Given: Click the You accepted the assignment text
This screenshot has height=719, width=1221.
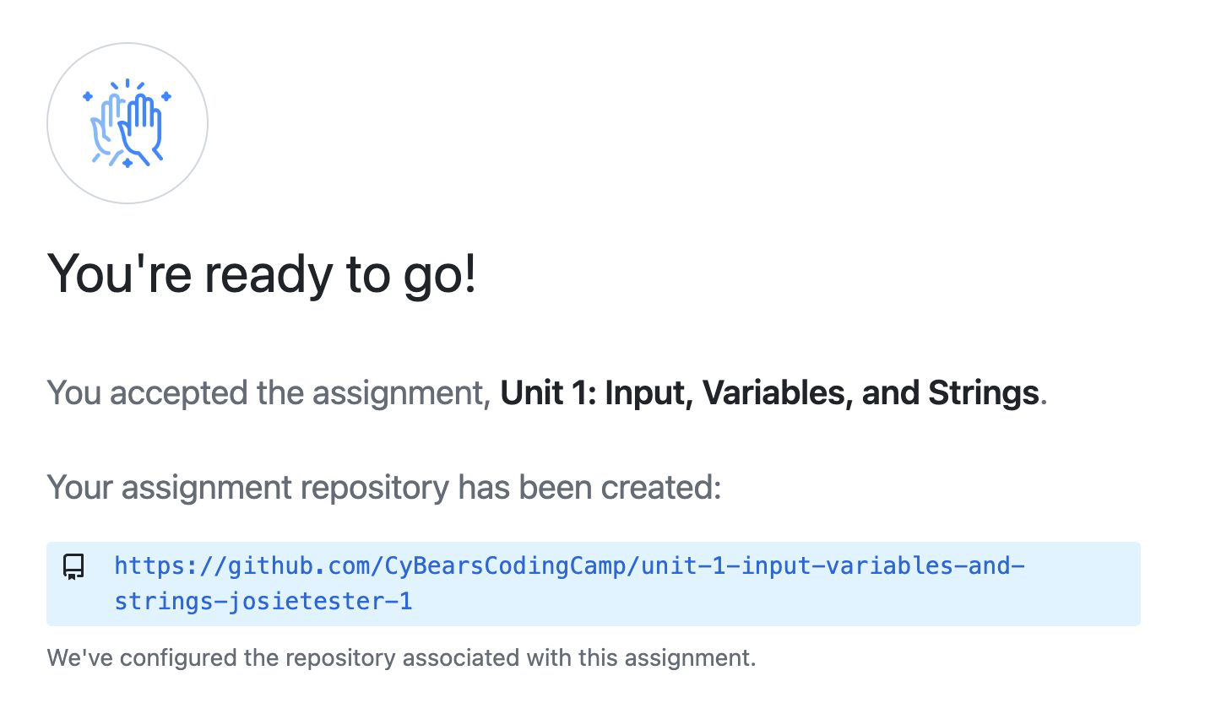Looking at the screenshot, I should point(269,393).
